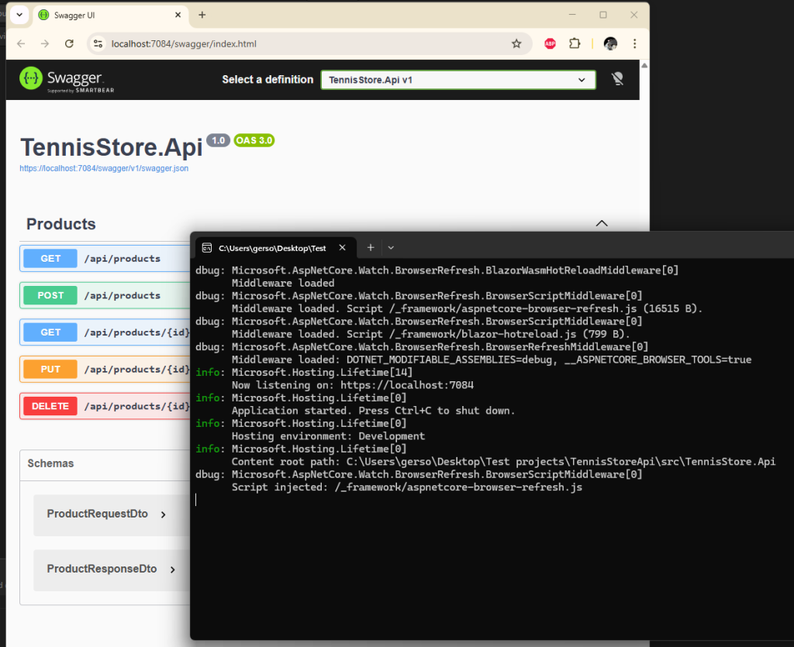Minimize the Chrome window

[572, 15]
